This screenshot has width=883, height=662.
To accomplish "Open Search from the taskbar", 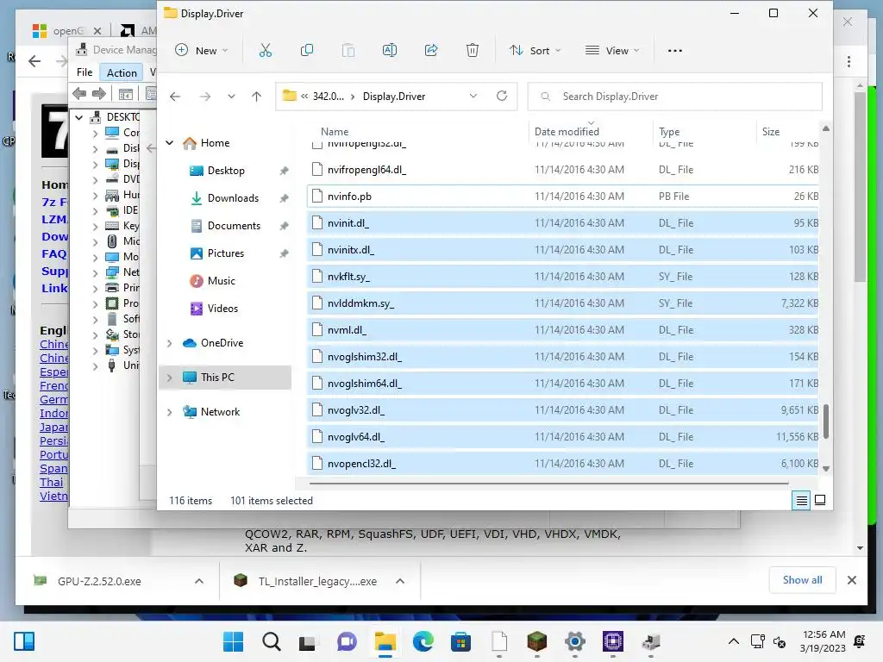I will 271,641.
